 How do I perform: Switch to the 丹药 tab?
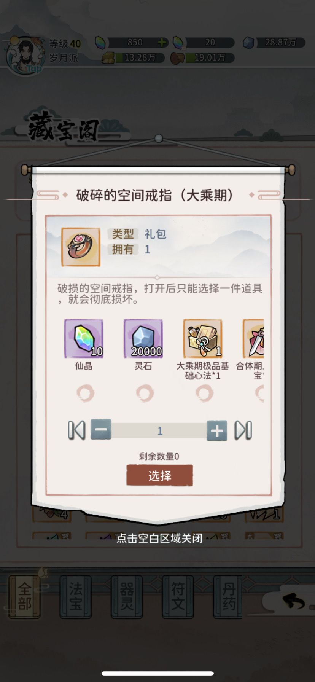click(x=228, y=596)
